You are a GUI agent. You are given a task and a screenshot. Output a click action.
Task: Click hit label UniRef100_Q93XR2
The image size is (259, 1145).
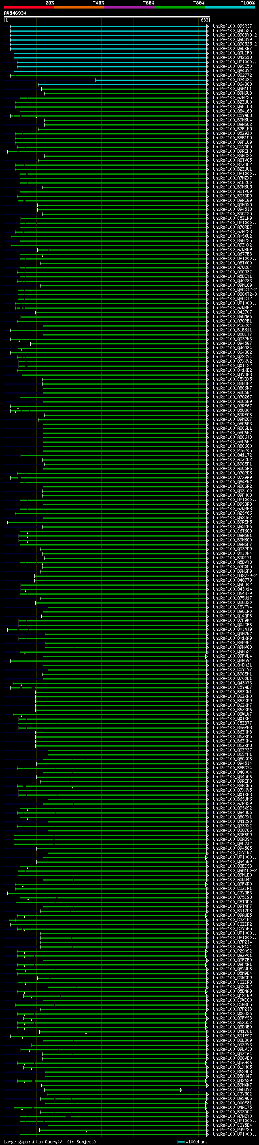pyautogui.click(x=232, y=987)
